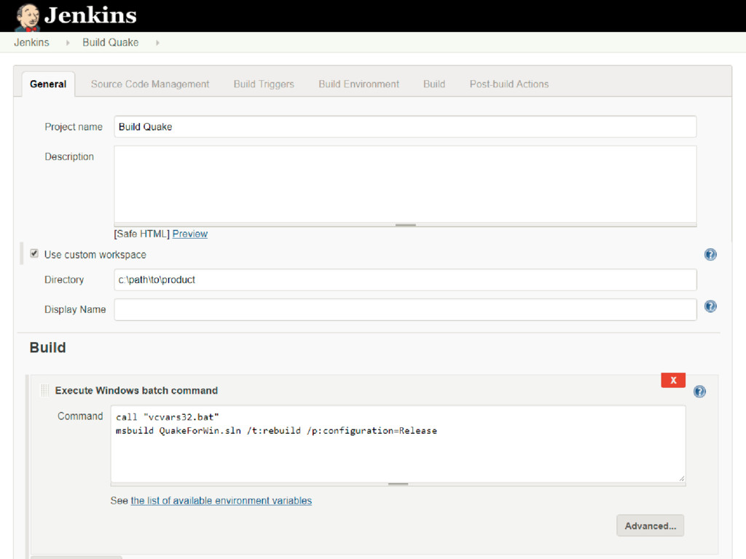Click the Execute Windows batch command title

[x=136, y=391]
